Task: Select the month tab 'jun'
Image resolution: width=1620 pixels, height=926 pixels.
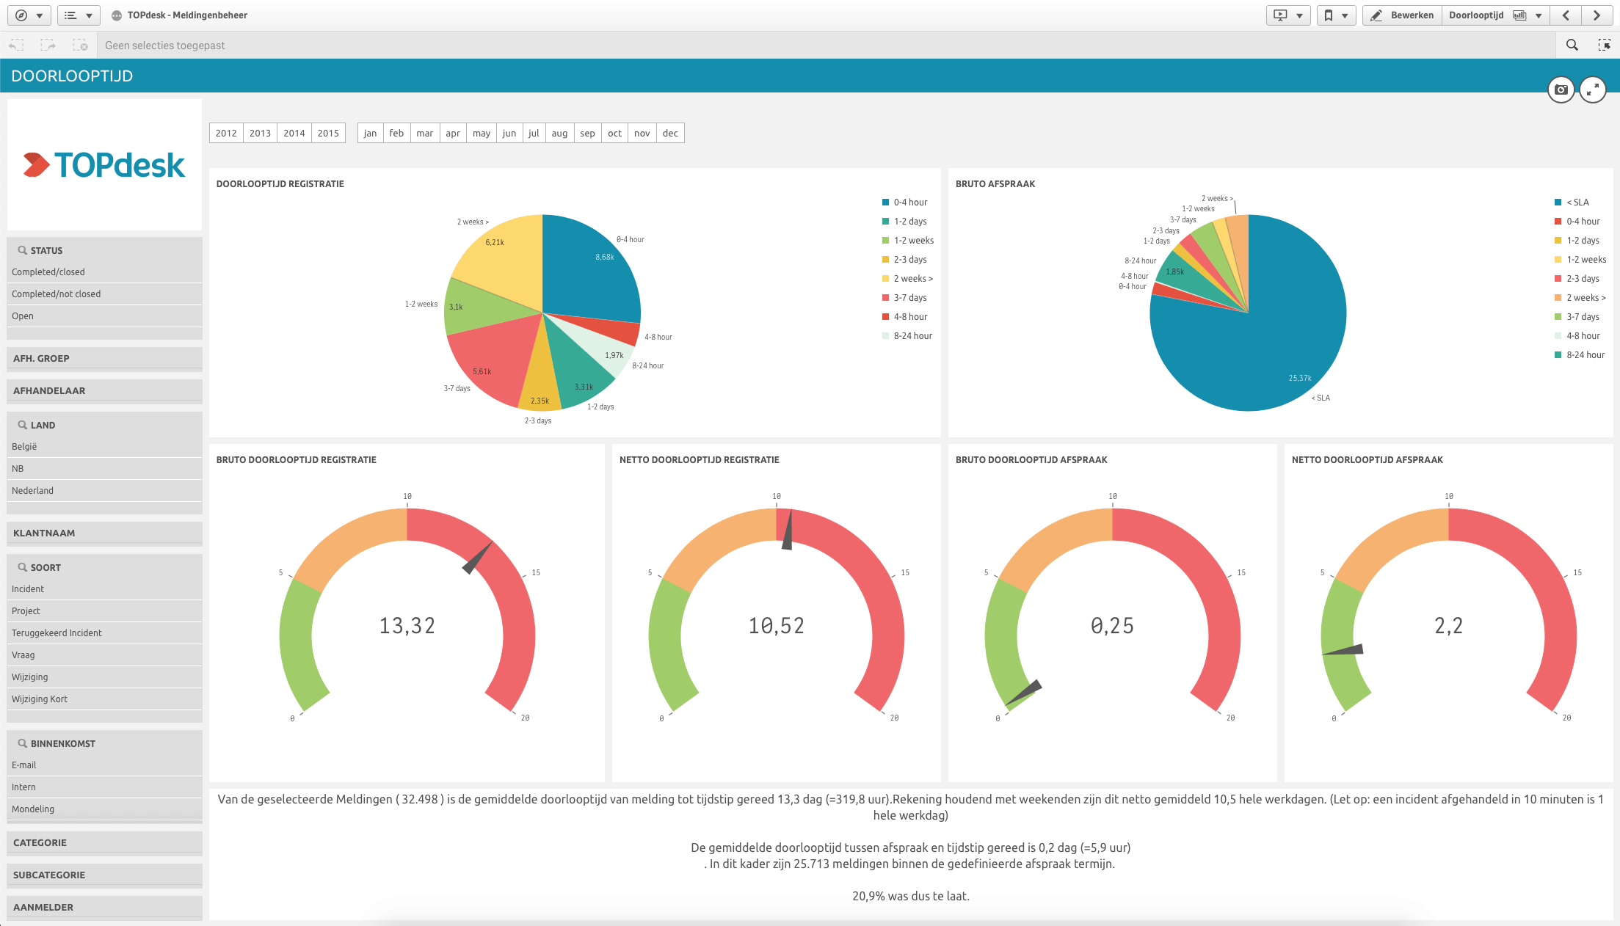Action: tap(507, 134)
